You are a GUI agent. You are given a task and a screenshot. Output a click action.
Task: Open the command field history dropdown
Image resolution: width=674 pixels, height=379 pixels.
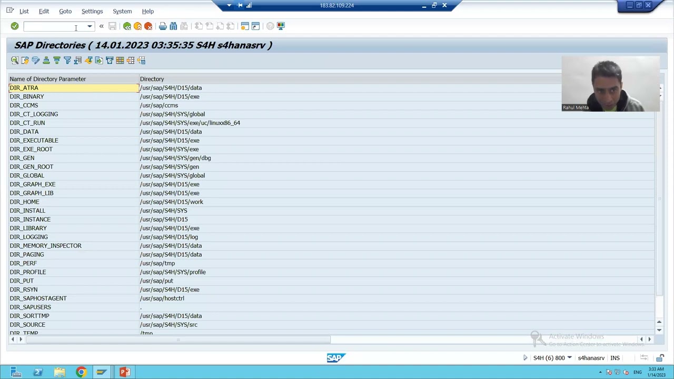point(90,26)
